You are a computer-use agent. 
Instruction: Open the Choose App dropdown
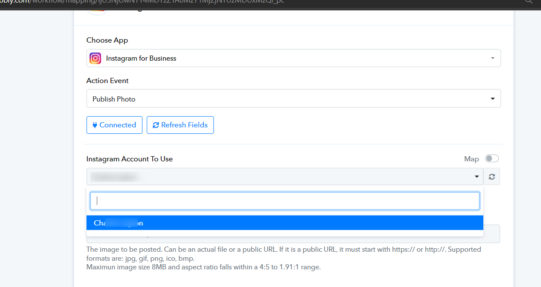click(294, 58)
